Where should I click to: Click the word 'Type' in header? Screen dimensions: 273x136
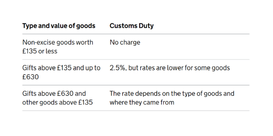coord(29,26)
